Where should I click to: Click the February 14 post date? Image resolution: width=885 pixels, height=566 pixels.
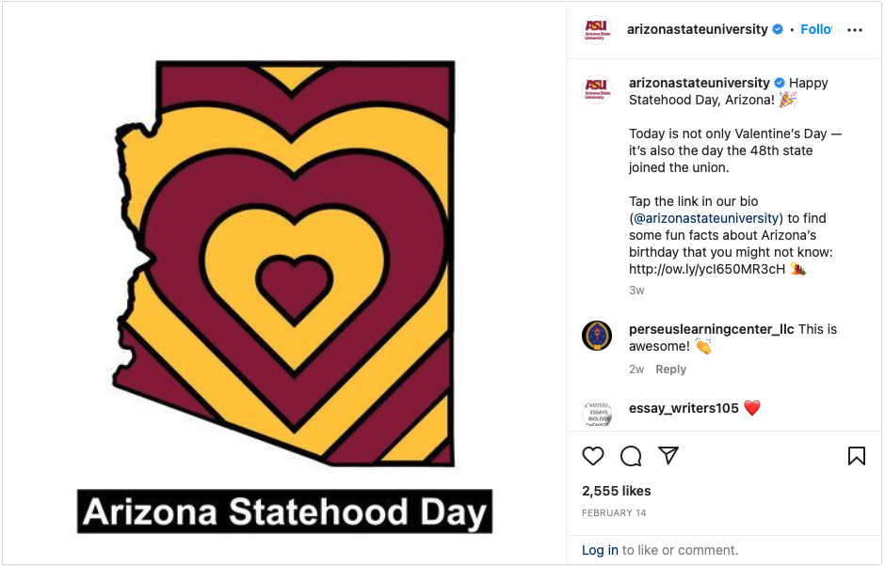tap(614, 513)
